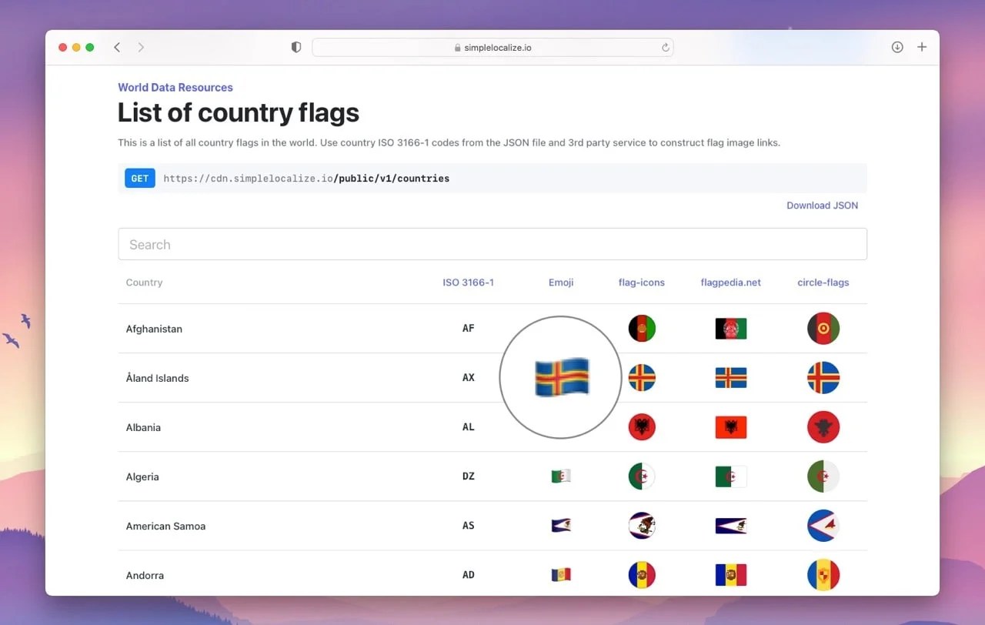Click the Afghanistan flagpedia.net flag
This screenshot has width=985, height=625.
point(730,328)
